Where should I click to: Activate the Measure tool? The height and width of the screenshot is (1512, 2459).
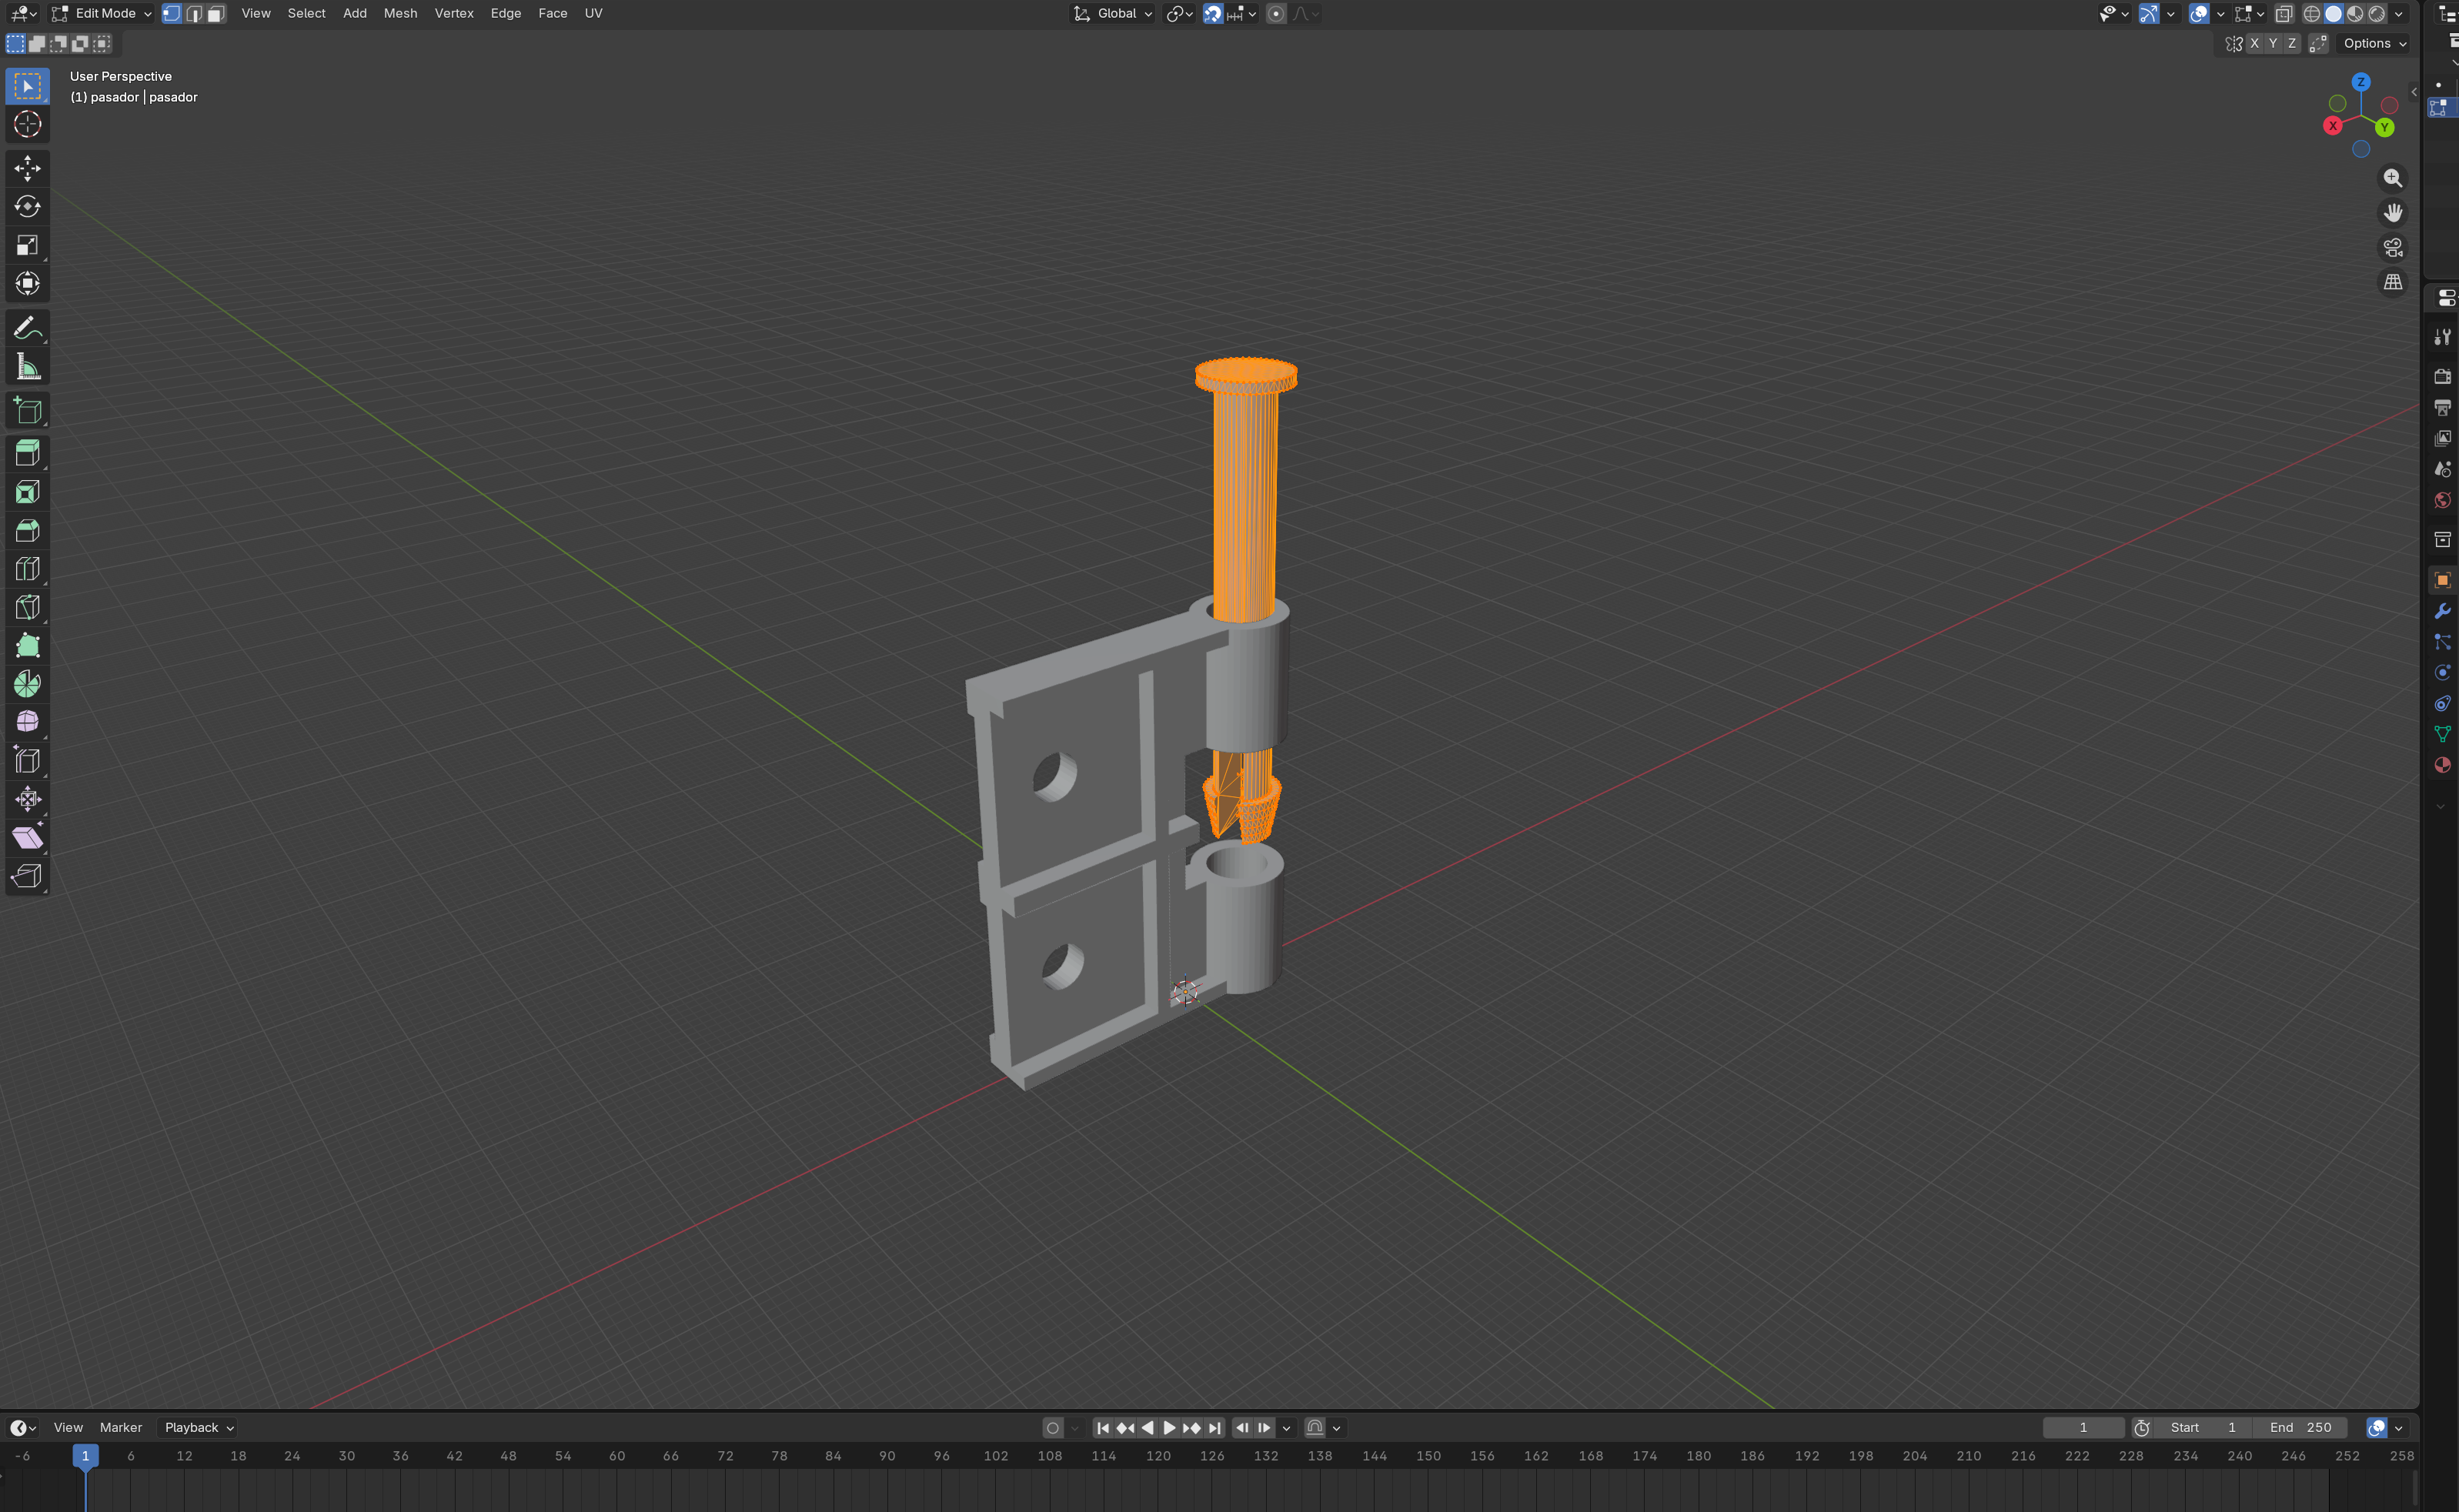tap(28, 365)
